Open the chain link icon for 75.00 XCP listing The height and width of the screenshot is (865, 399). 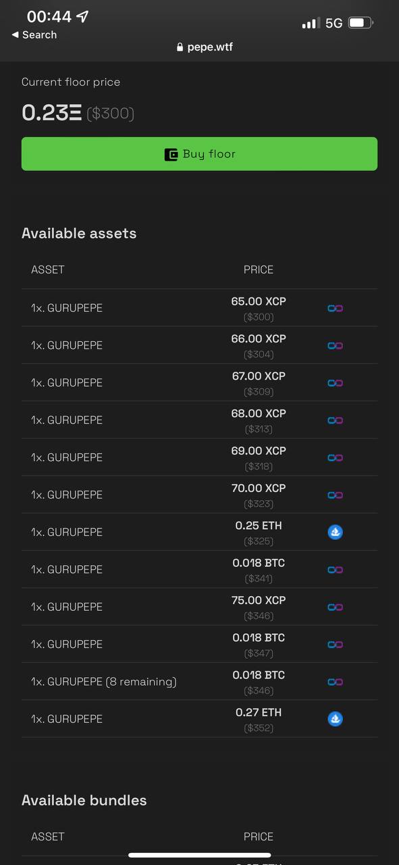(x=335, y=607)
